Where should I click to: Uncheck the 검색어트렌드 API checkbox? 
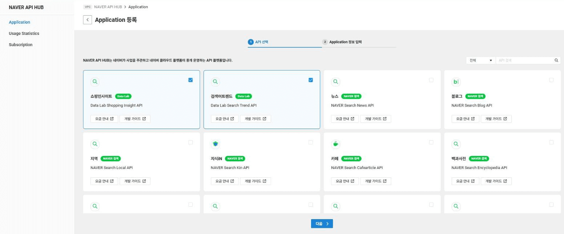tap(311, 80)
